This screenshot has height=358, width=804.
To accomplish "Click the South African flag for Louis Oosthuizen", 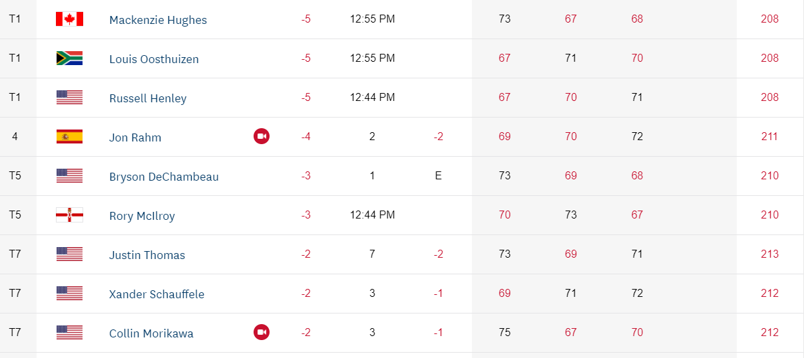I will (x=69, y=58).
